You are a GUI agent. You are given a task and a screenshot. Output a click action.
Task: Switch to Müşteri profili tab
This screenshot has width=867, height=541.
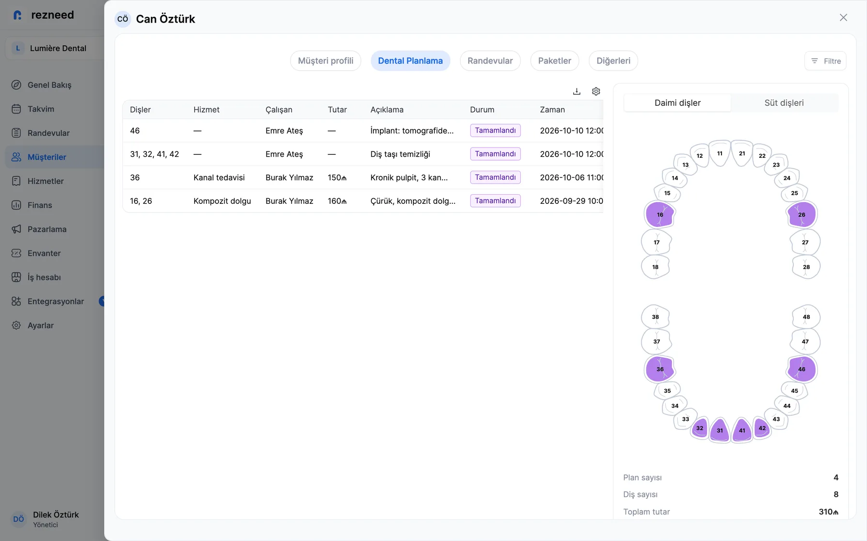(x=326, y=61)
